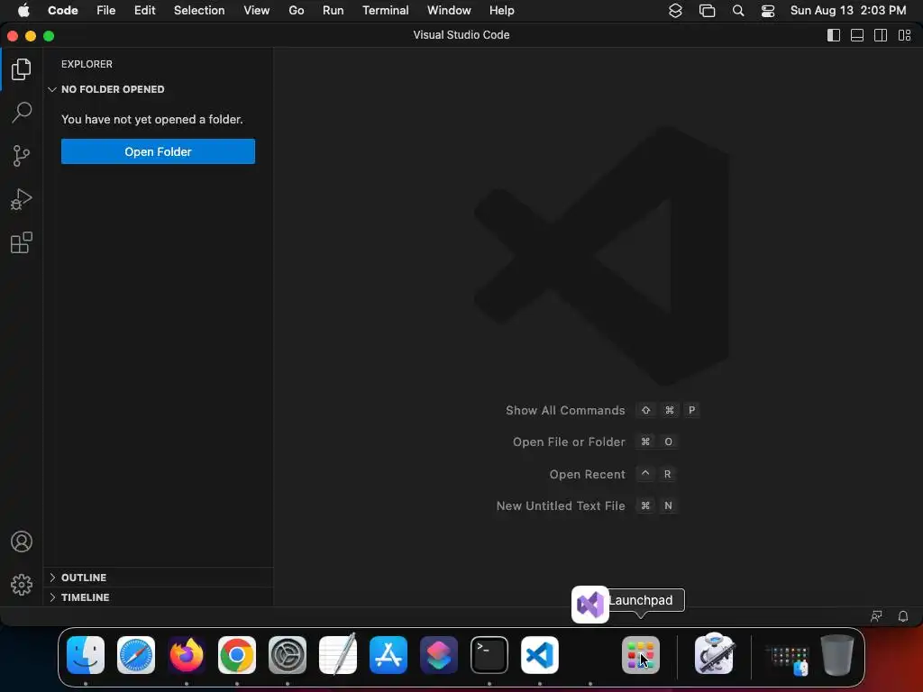Click the purple Visual Studio icon above the Dock

click(589, 605)
